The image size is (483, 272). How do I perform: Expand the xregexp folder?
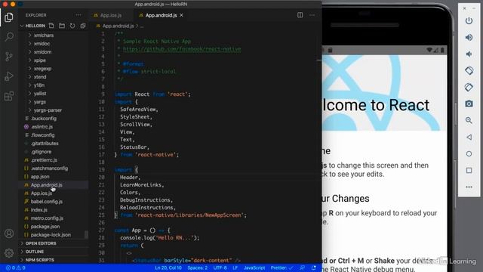[x=42, y=69]
